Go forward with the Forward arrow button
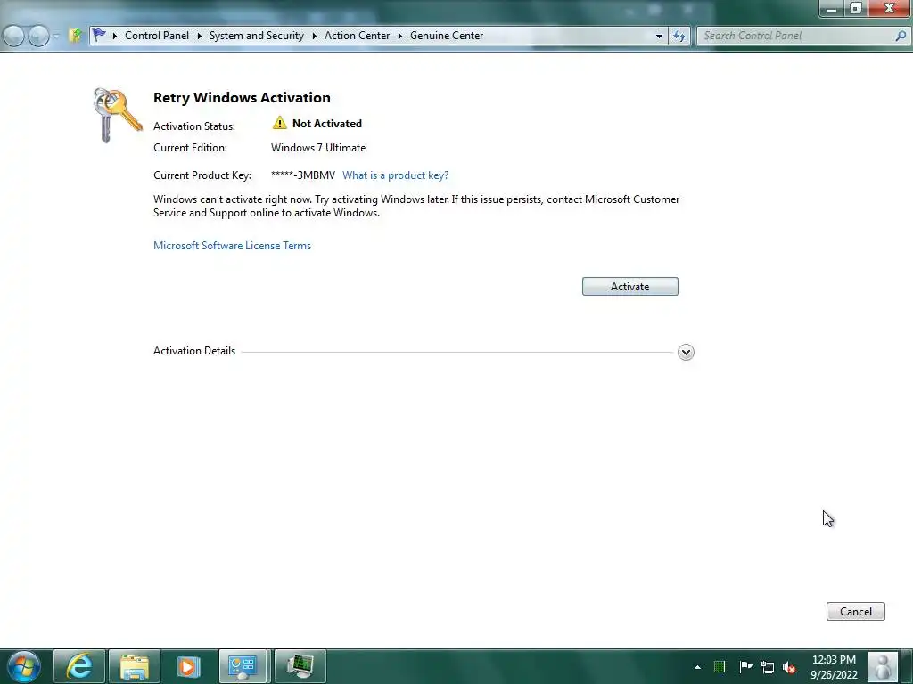The width and height of the screenshot is (913, 684). [38, 36]
